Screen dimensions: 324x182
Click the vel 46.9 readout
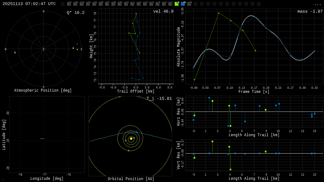pyautogui.click(x=163, y=11)
